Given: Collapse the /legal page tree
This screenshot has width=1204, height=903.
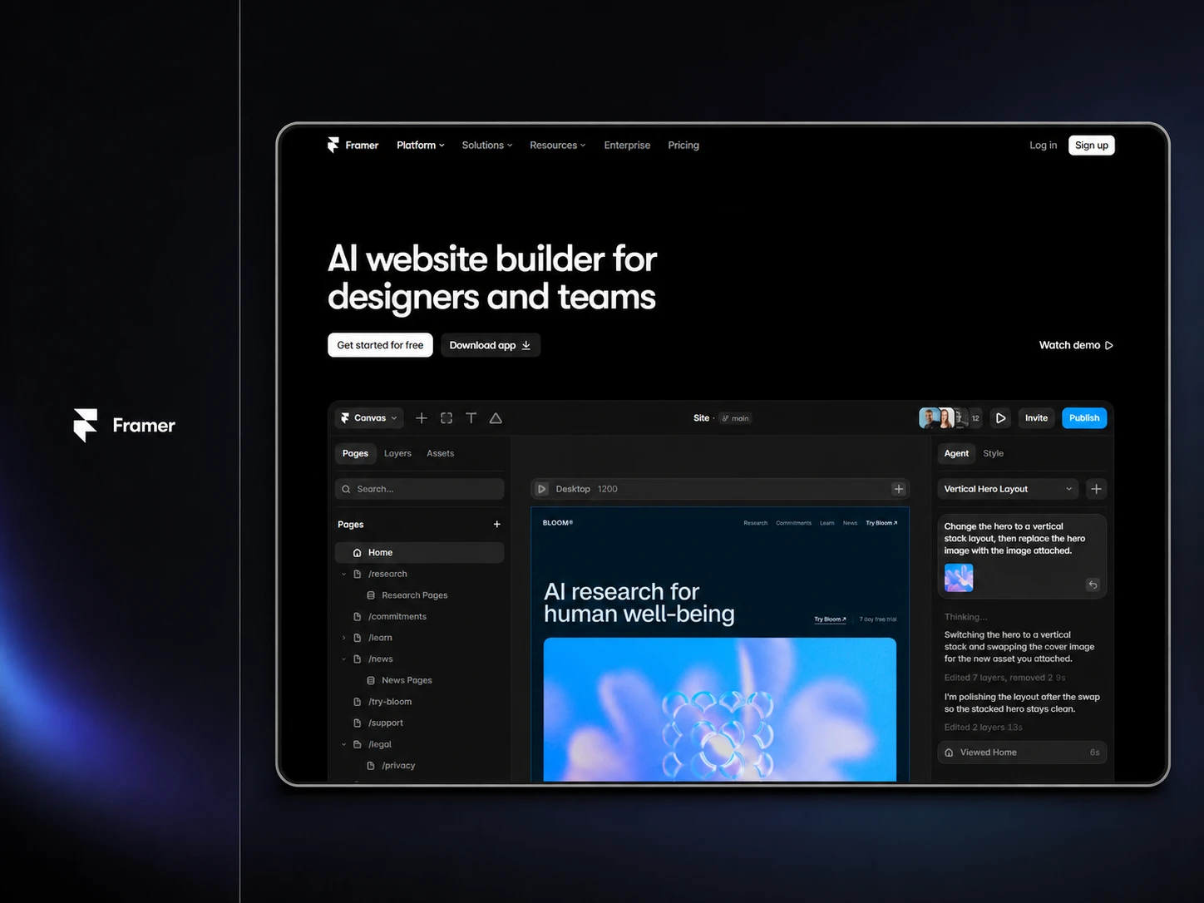Looking at the screenshot, I should (x=343, y=745).
